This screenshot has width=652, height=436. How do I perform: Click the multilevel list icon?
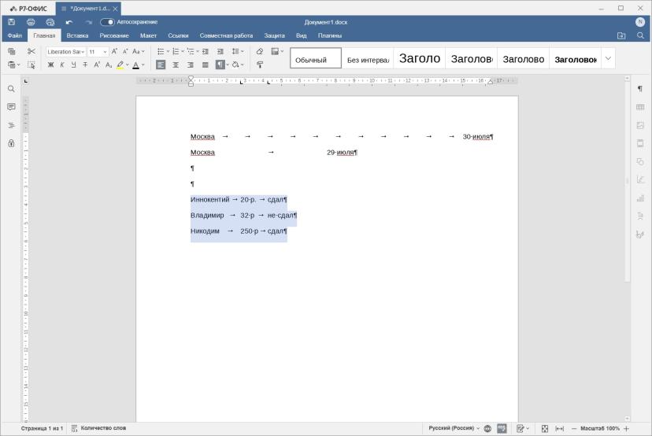coord(191,51)
